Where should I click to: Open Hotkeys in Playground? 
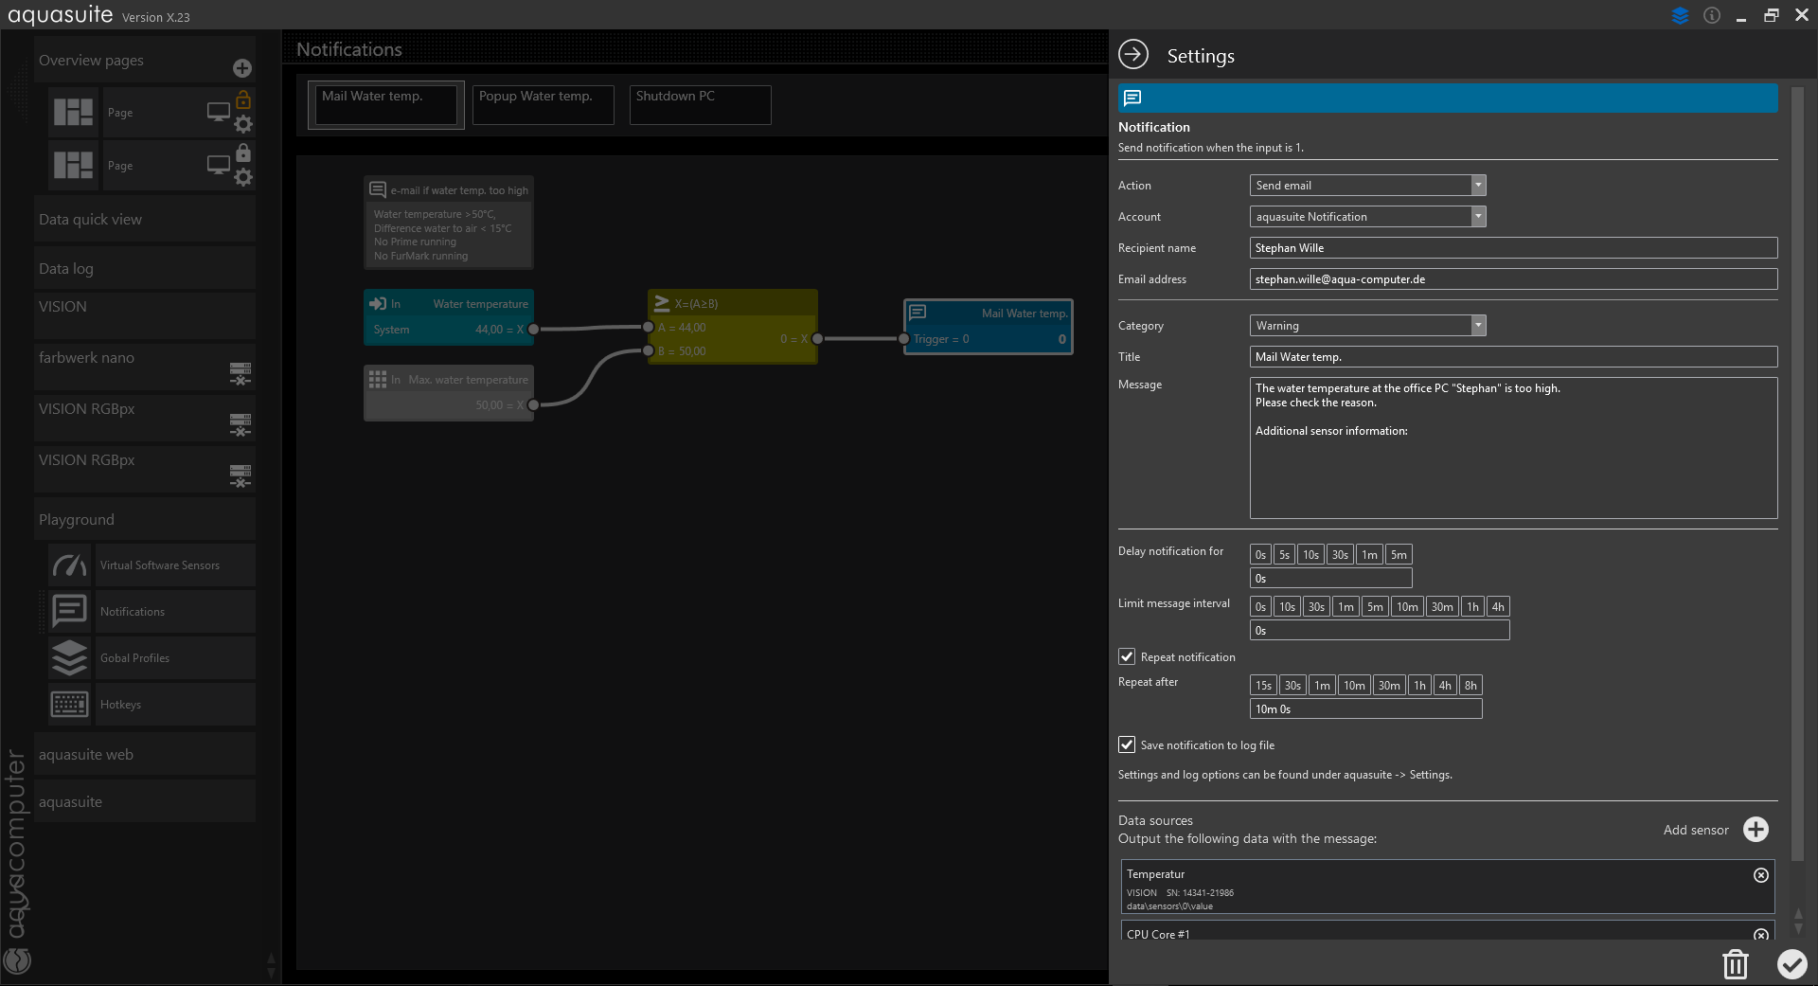click(x=174, y=704)
